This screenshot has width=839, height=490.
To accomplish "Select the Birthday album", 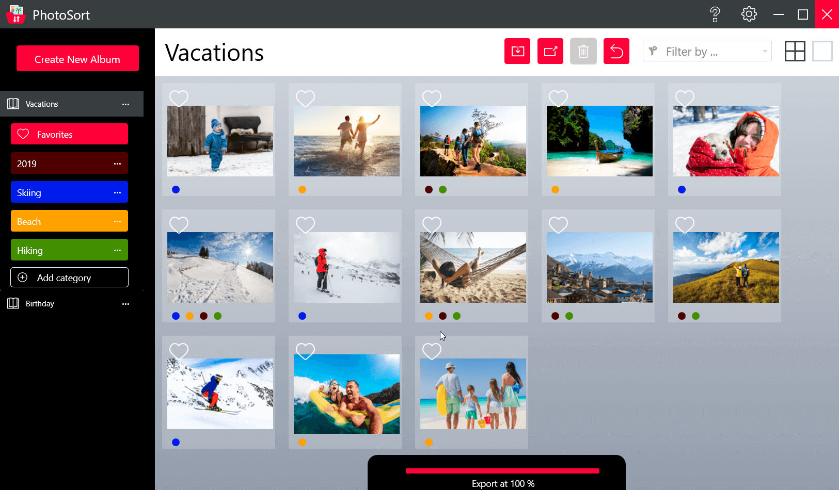I will coord(40,304).
